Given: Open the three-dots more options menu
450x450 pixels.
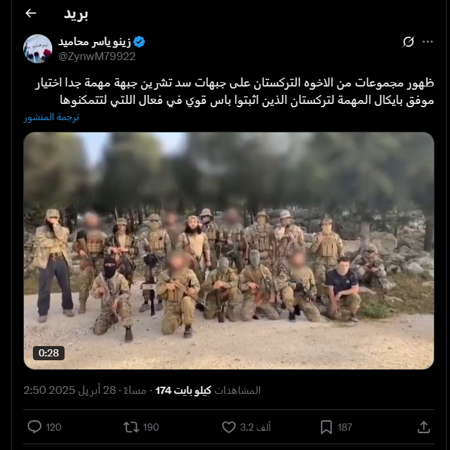Looking at the screenshot, I should pyautogui.click(x=427, y=42).
